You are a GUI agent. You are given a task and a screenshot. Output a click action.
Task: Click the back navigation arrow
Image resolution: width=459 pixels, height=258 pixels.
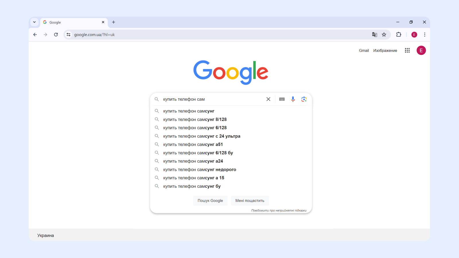pos(35,34)
